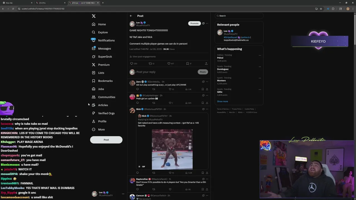The width and height of the screenshot is (356, 200).
Task: Open Lists icon in sidebar
Action: (x=93, y=73)
